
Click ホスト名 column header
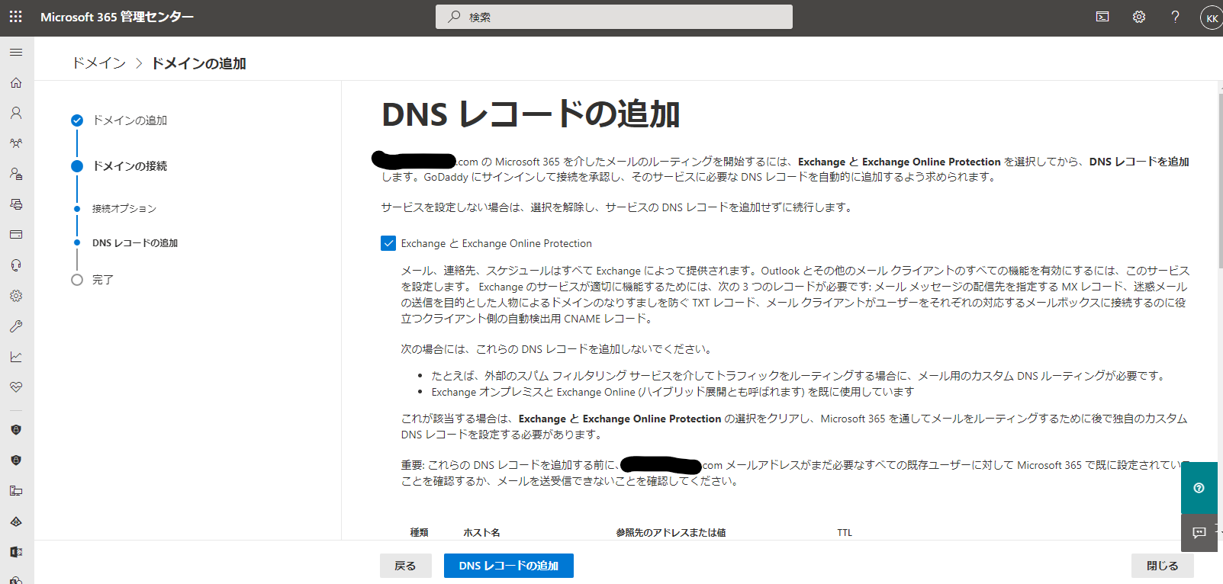[x=482, y=533]
